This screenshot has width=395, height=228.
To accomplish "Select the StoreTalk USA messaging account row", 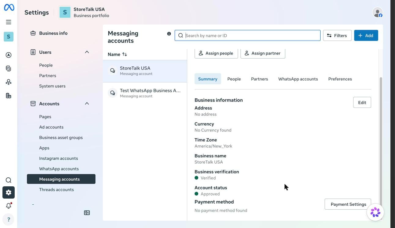I will coord(145,71).
